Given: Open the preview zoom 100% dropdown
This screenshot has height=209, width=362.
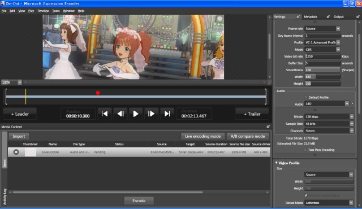Looking at the screenshot, I should click(x=20, y=82).
